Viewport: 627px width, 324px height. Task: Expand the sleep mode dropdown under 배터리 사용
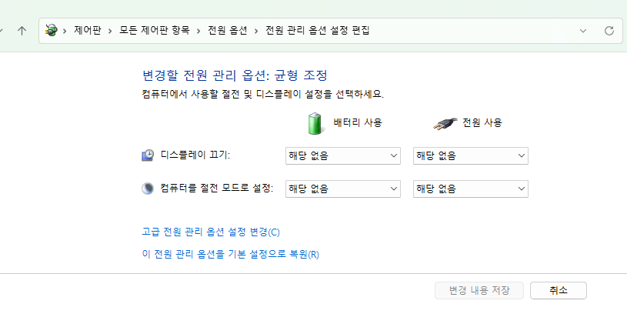(343, 189)
